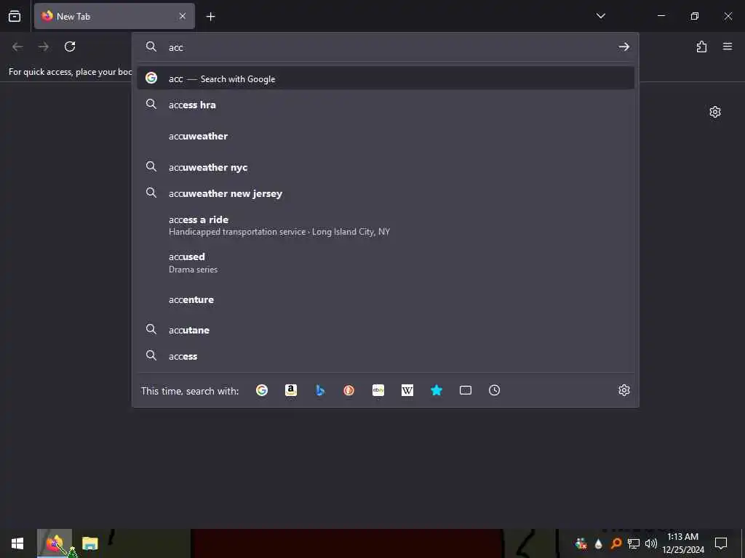Open a new tab with plus button
Screen dimensions: 745x558
pyautogui.click(x=210, y=17)
